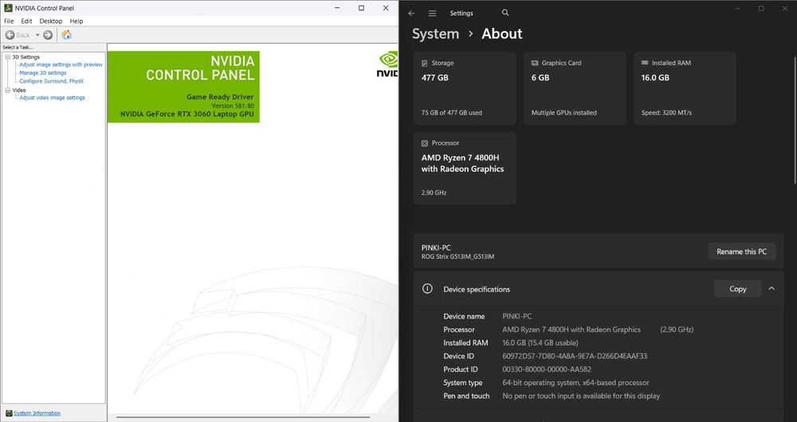
Task: Open the Edit menu
Action: click(26, 21)
